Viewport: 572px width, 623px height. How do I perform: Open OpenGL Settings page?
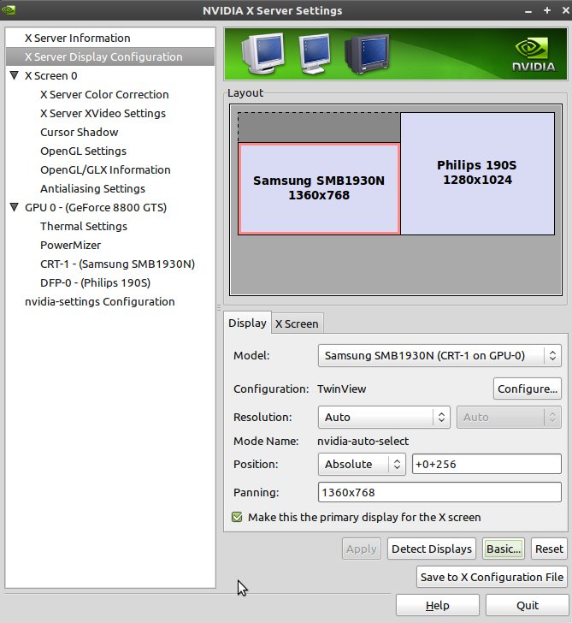[83, 151]
